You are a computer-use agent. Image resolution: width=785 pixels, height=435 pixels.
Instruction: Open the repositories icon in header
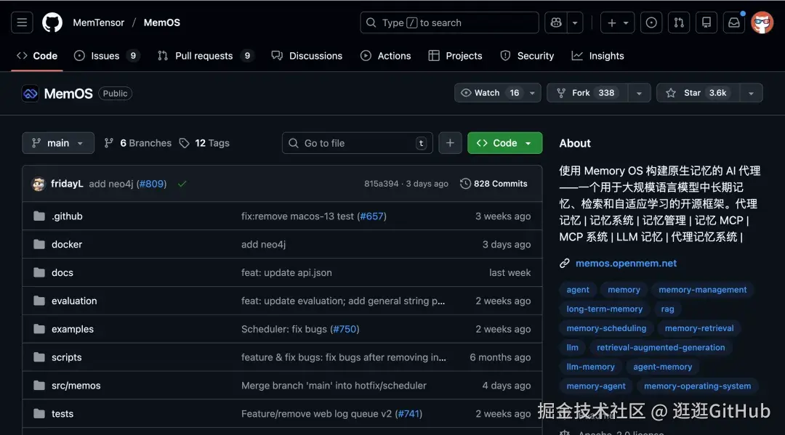pyautogui.click(x=706, y=23)
